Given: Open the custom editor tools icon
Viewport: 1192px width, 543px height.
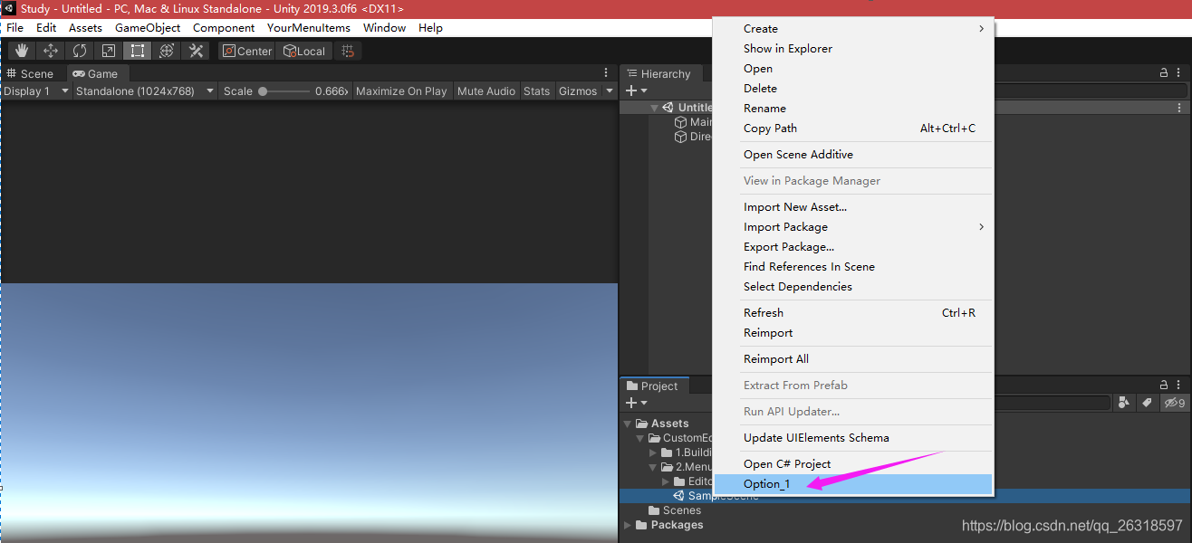Looking at the screenshot, I should tap(195, 51).
